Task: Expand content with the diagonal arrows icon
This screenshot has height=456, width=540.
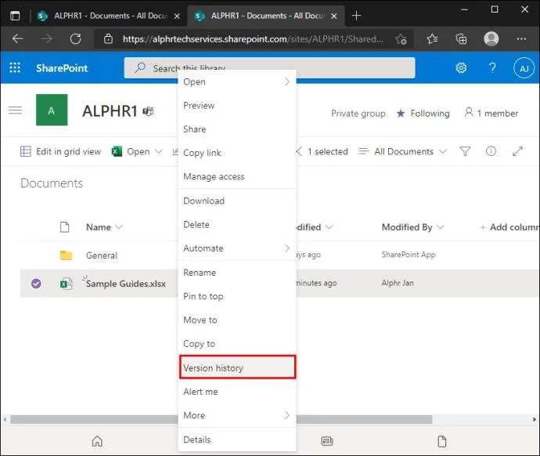Action: 517,151
